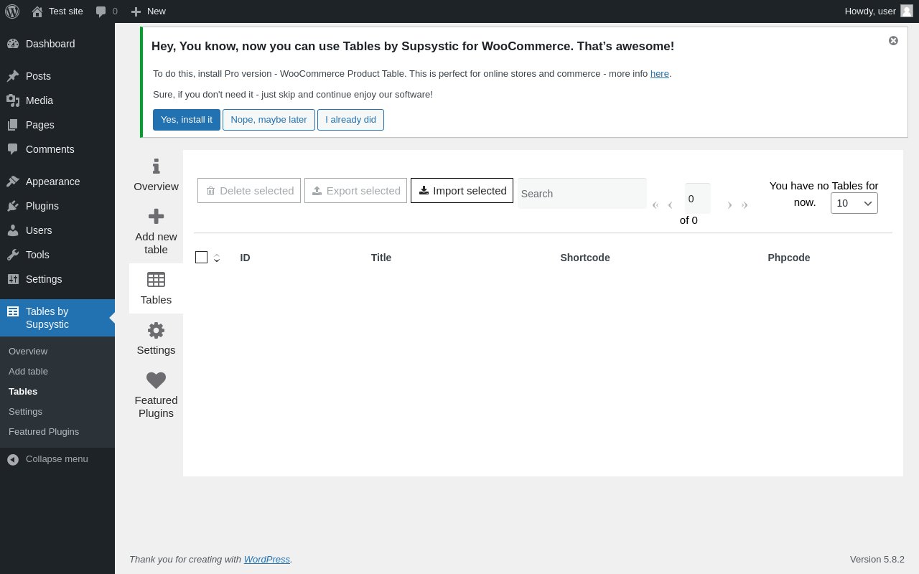Open the Overview info icon tab
The width and height of the screenshot is (919, 574).
point(156,166)
